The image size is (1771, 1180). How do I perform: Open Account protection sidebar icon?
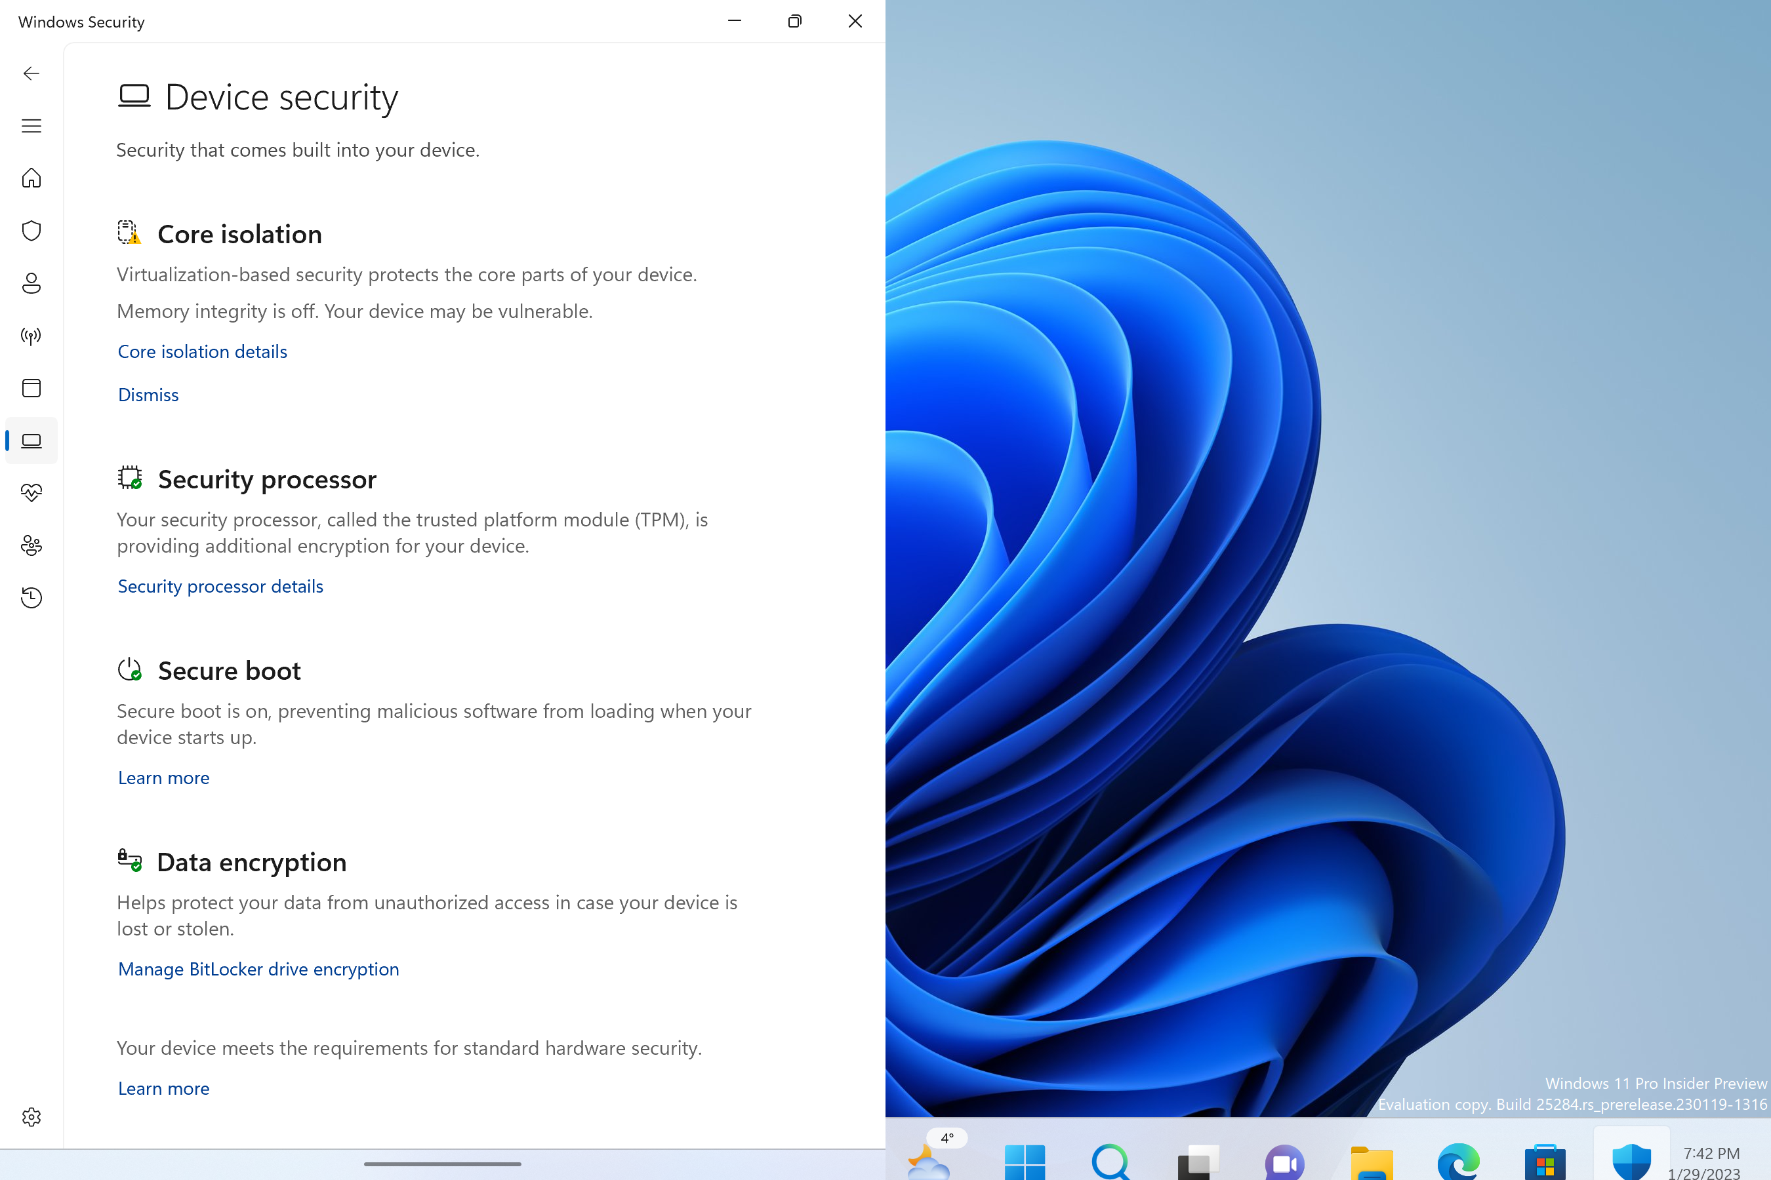coord(31,283)
